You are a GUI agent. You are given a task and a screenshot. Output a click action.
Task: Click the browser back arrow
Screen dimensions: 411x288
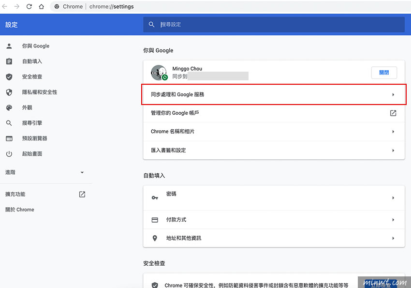[4, 6]
